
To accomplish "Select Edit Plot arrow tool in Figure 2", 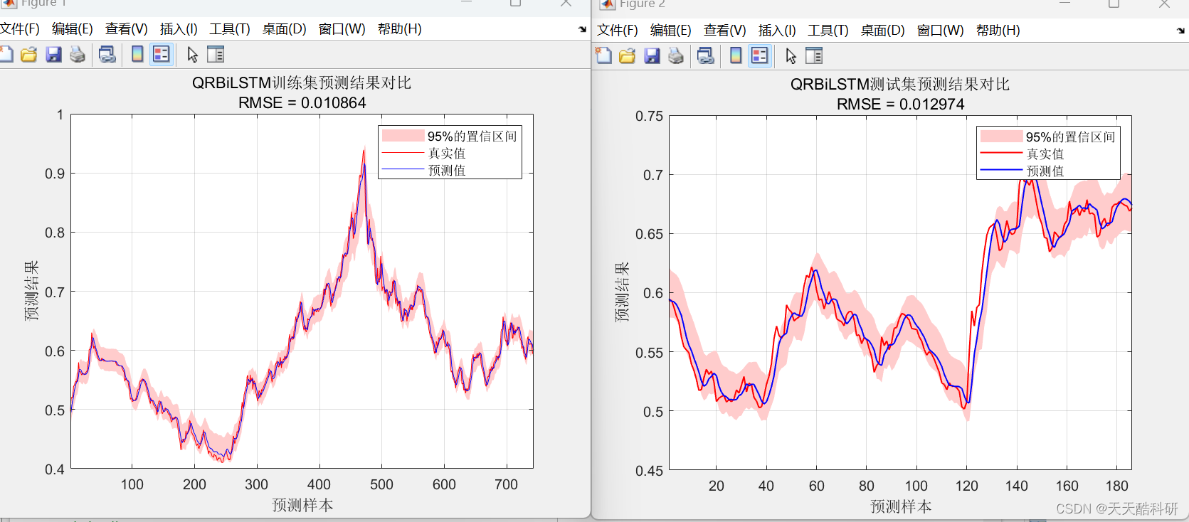I will (x=791, y=56).
